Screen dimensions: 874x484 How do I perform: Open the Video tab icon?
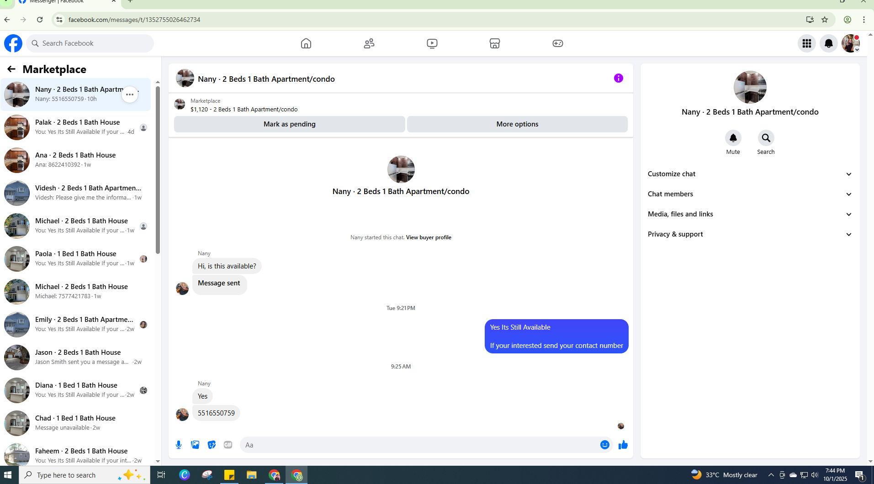432,43
